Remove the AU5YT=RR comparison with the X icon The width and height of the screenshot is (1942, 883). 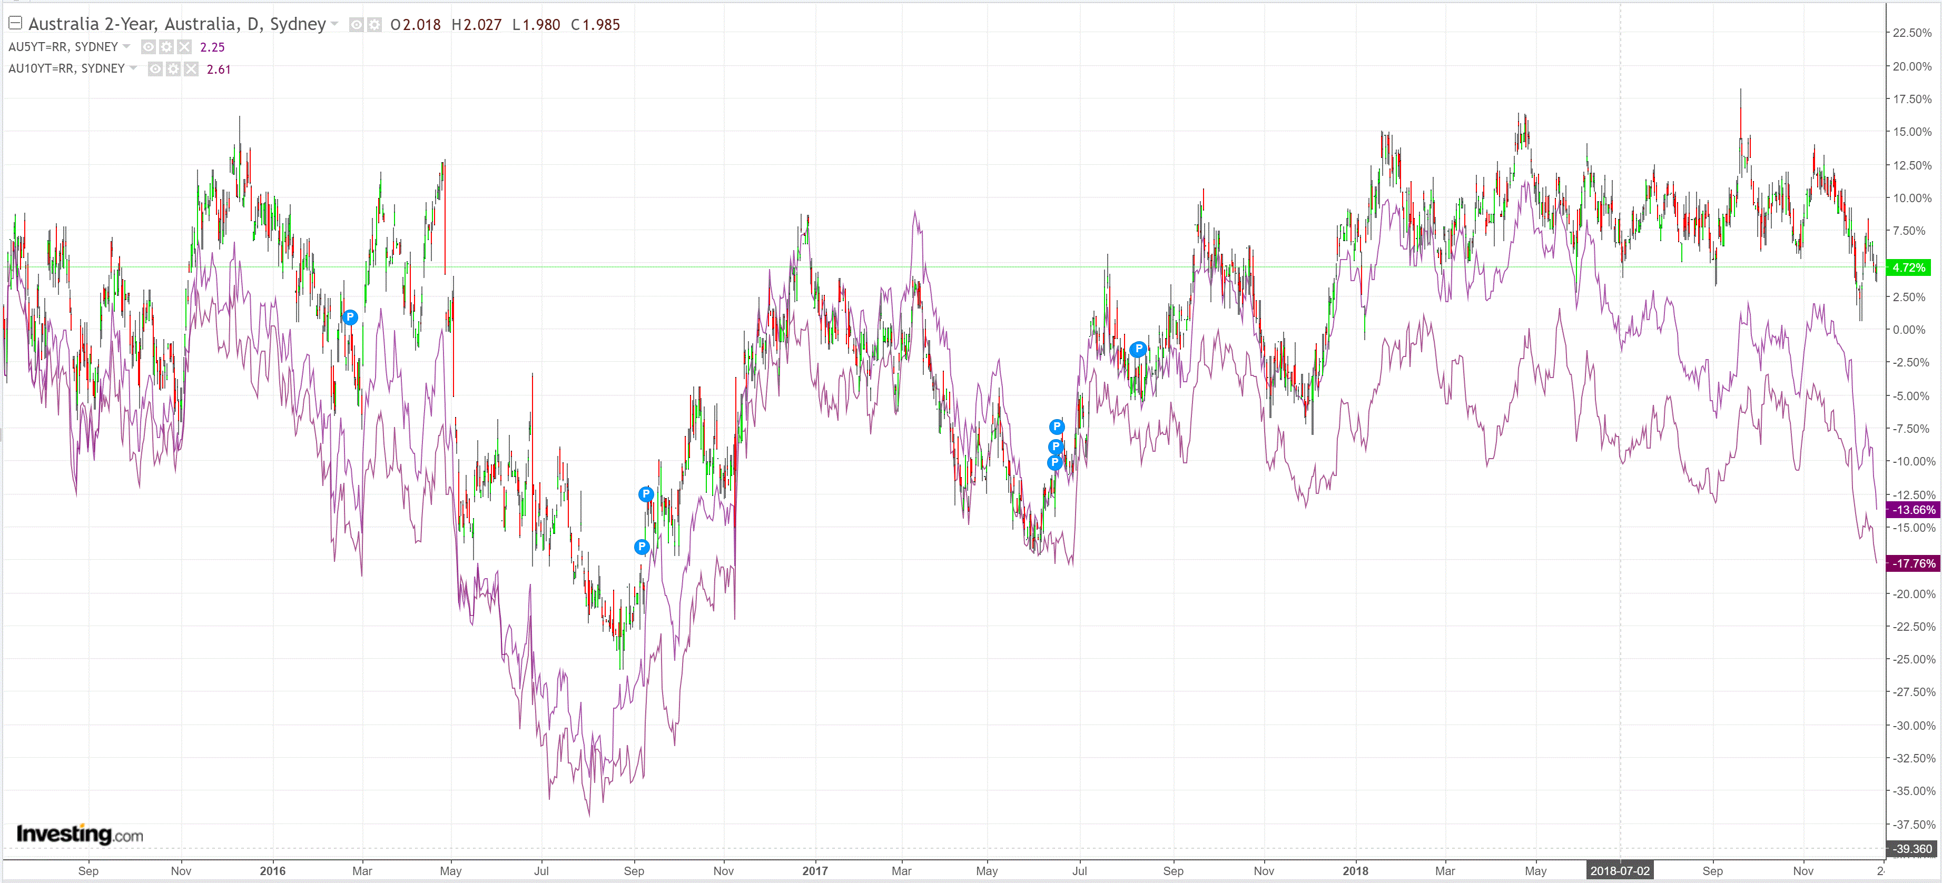pyautogui.click(x=185, y=47)
